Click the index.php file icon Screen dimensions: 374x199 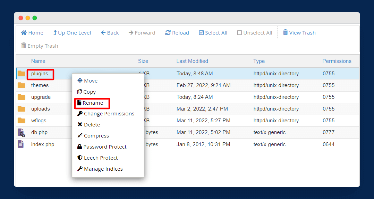pyautogui.click(x=21, y=144)
